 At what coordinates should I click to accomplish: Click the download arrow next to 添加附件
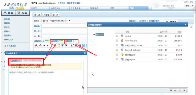tap(43, 41)
